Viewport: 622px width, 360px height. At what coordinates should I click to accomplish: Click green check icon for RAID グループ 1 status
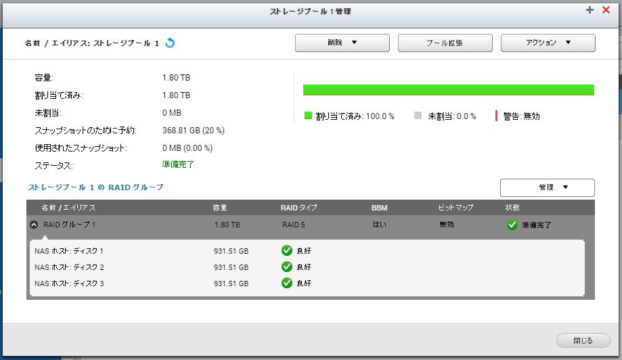(x=512, y=225)
